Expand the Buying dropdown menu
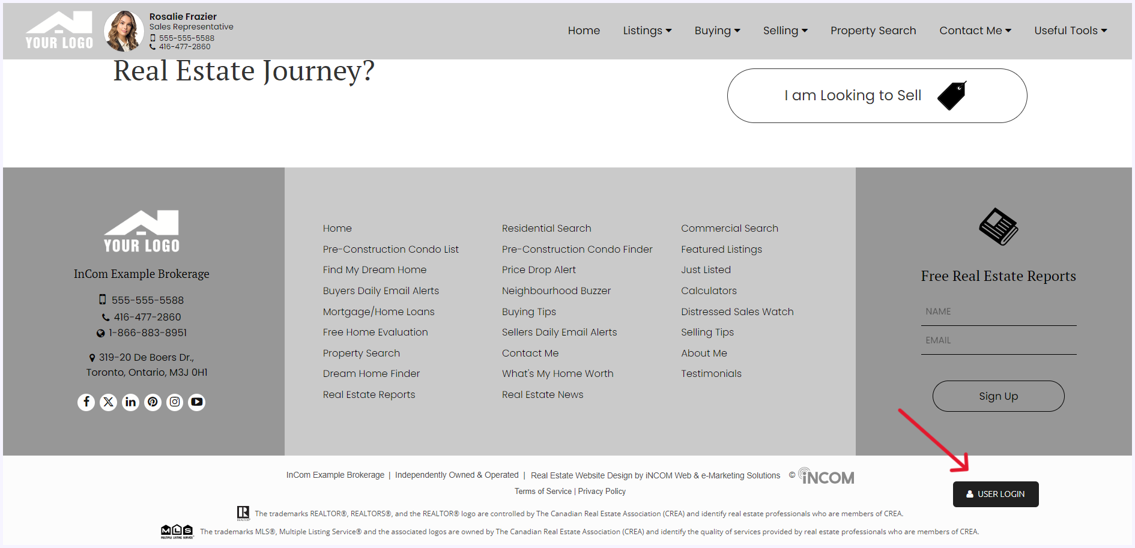Image resolution: width=1135 pixels, height=548 pixels. tap(717, 31)
